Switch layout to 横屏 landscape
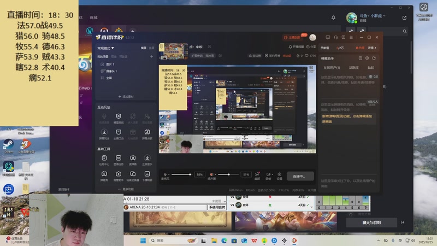The height and width of the screenshot is (246, 437). [144, 48]
